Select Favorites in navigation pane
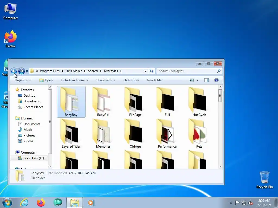 pos(27,90)
